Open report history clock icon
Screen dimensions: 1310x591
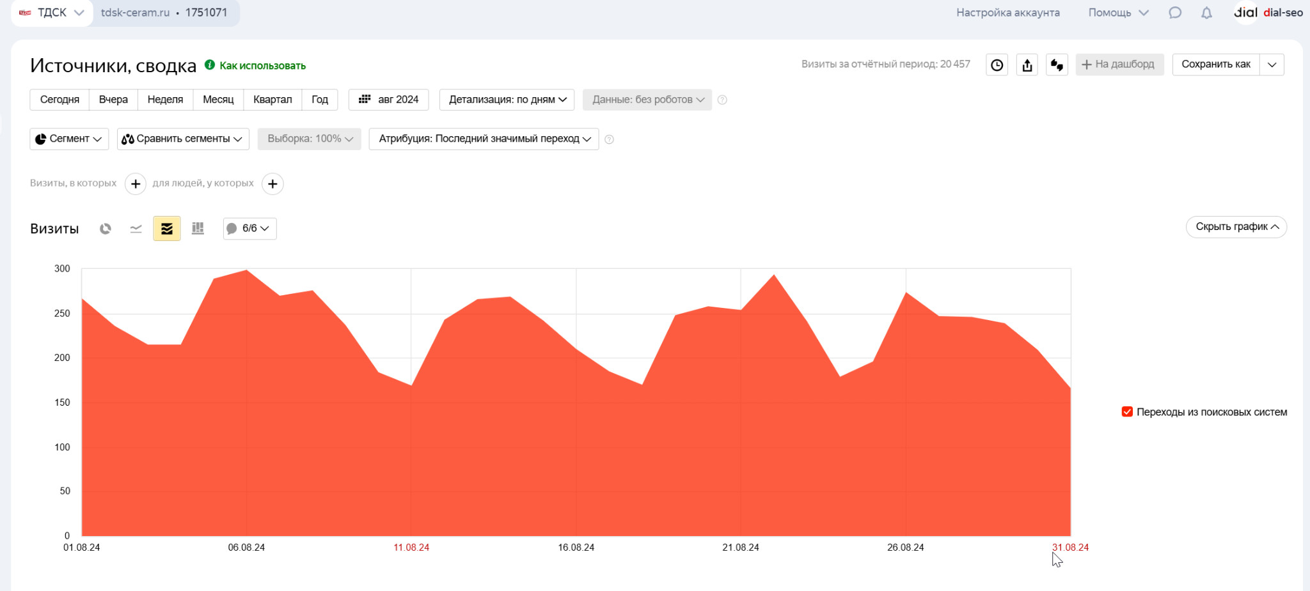pos(997,65)
